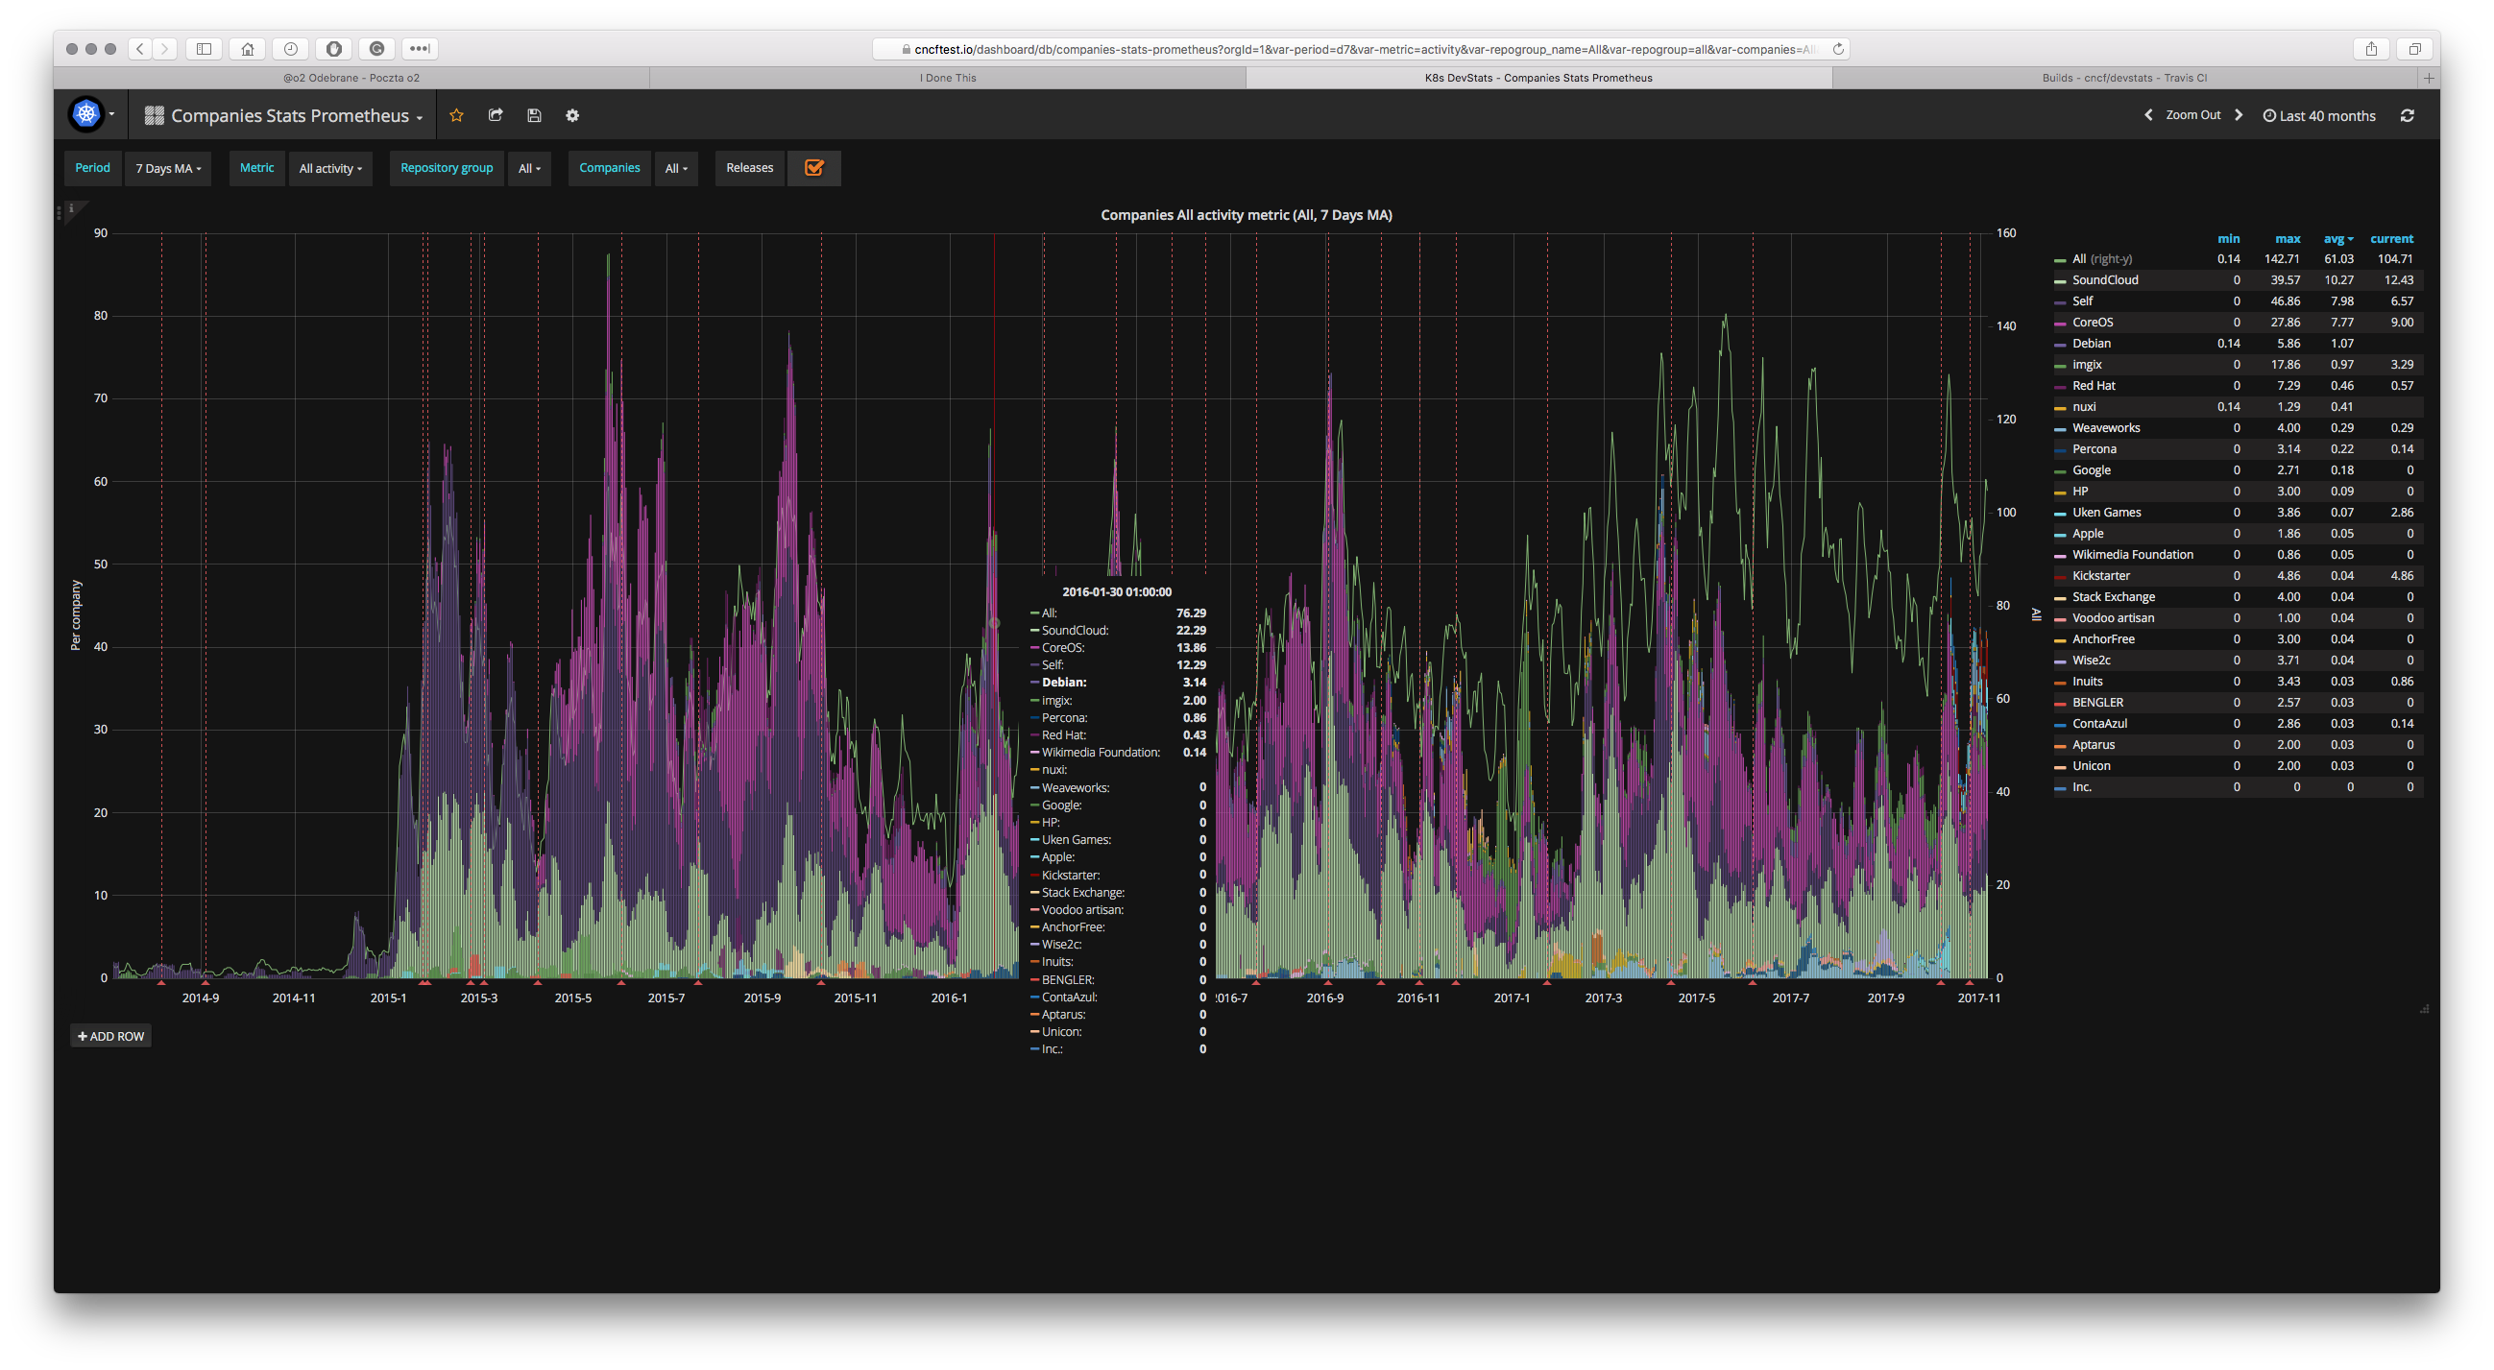Click the panel info icon at top-left corner
The width and height of the screenshot is (2494, 1370).
click(x=72, y=207)
